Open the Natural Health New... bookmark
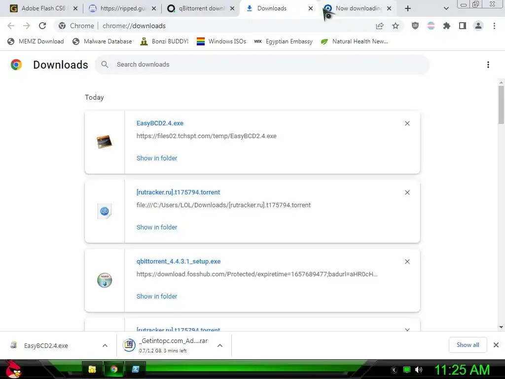This screenshot has width=505, height=379. coord(354,41)
